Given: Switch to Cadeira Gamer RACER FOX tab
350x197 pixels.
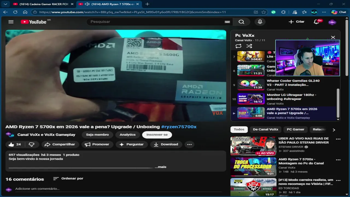Looking at the screenshot, I should point(43,4).
